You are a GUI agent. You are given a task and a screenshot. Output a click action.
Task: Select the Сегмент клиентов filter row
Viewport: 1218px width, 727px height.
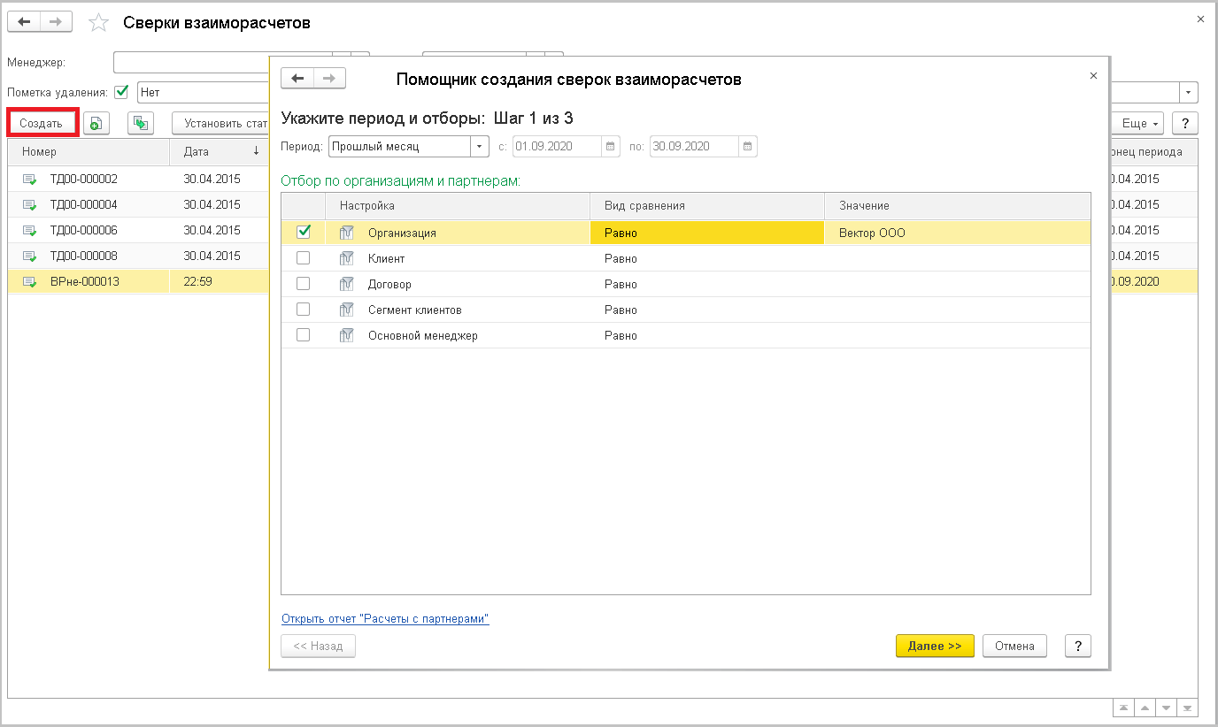pyautogui.click(x=414, y=310)
